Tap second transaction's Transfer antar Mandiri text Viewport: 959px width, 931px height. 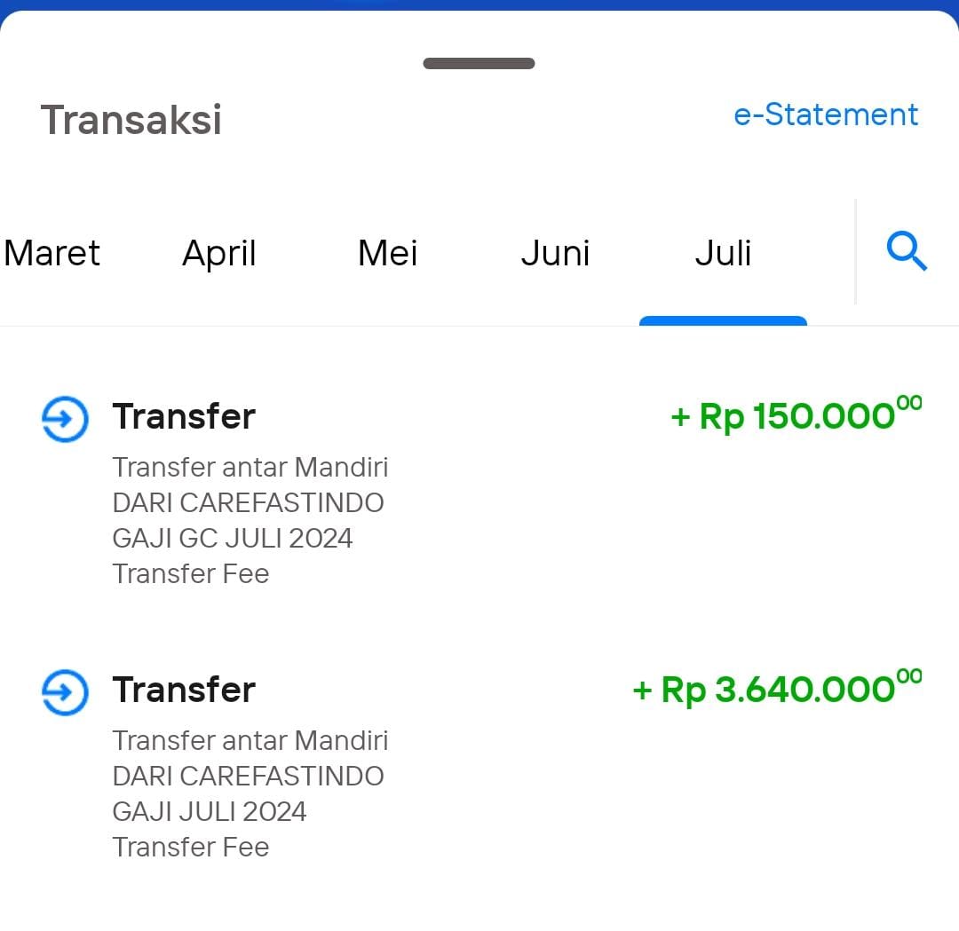[x=250, y=741]
